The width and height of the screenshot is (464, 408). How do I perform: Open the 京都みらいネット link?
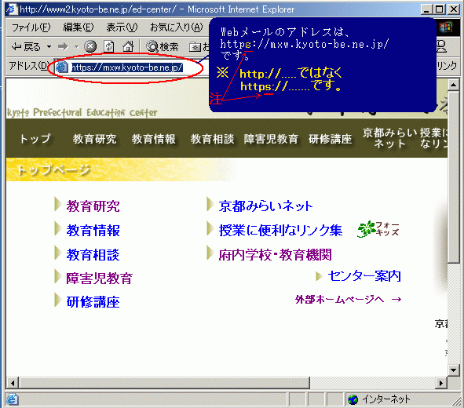[265, 206]
